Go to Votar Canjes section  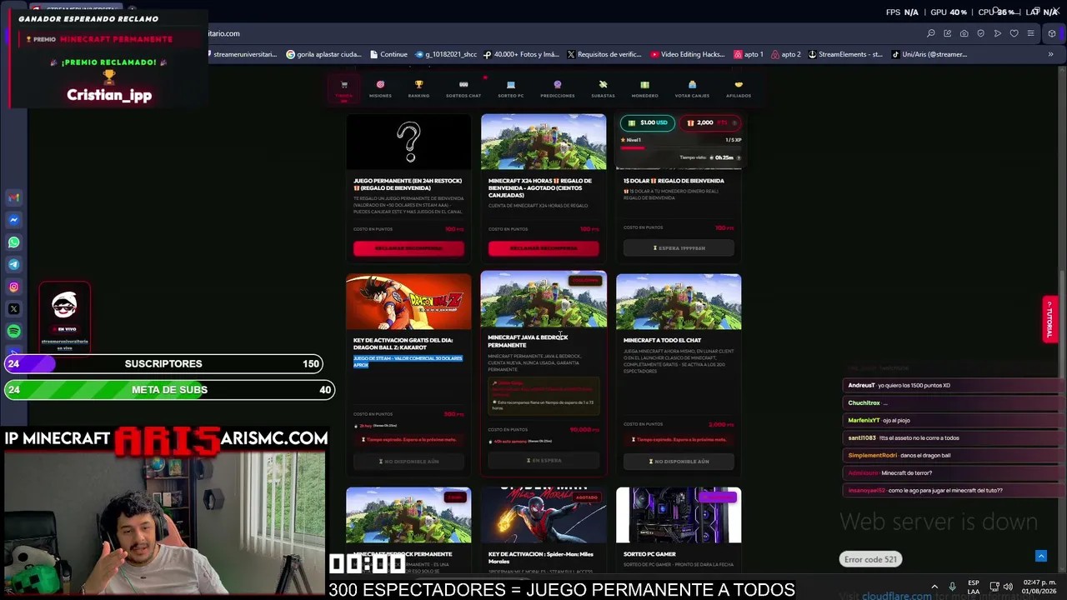pos(692,88)
